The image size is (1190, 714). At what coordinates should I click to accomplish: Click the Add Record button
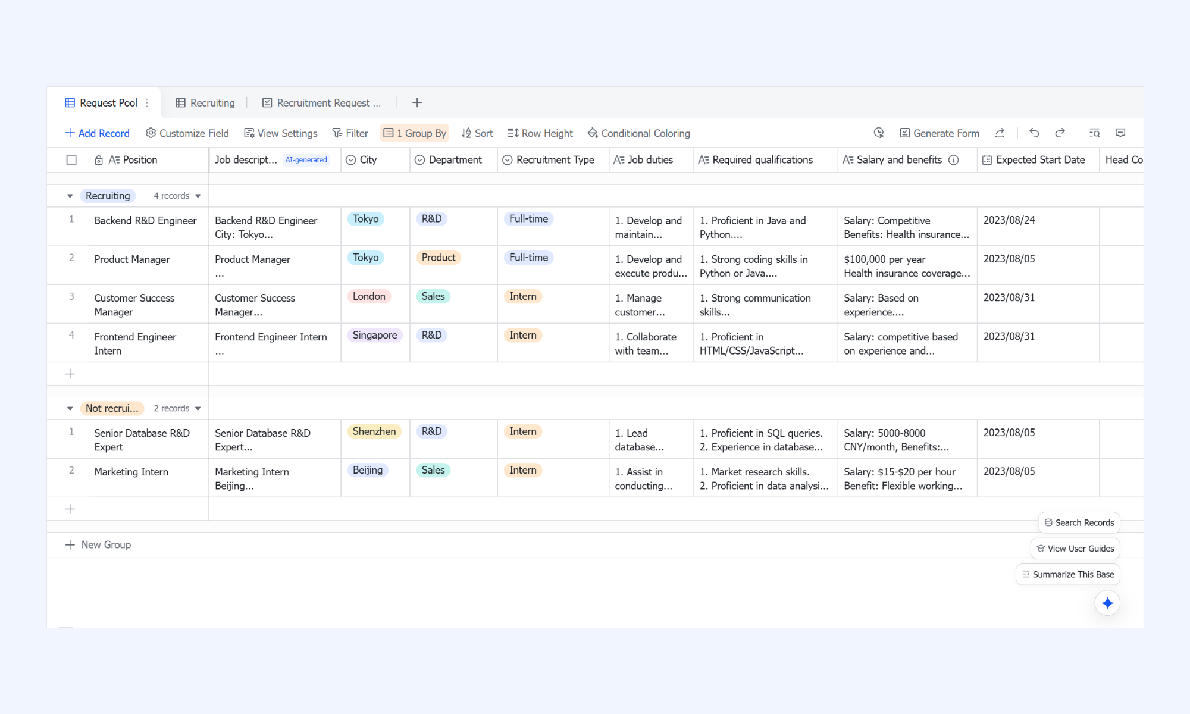pos(97,133)
